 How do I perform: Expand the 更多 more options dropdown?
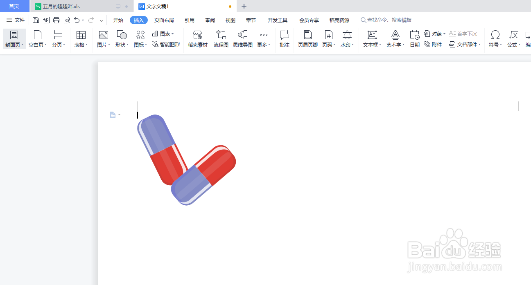(263, 38)
